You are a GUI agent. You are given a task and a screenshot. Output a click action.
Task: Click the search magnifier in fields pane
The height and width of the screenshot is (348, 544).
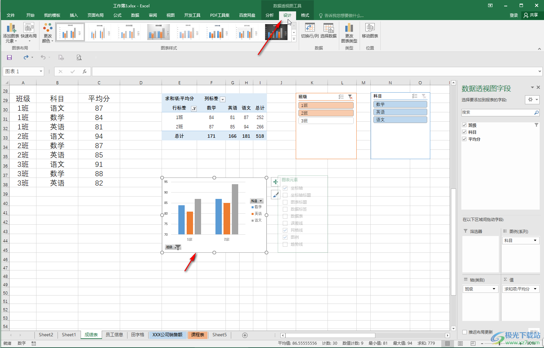coord(536,113)
